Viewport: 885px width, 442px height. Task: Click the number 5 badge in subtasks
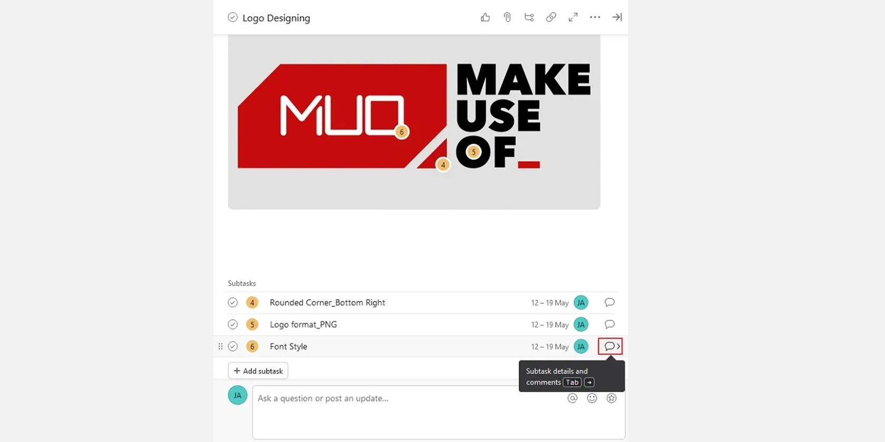(252, 325)
